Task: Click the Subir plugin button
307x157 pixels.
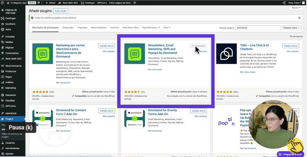Action: pos(61,11)
